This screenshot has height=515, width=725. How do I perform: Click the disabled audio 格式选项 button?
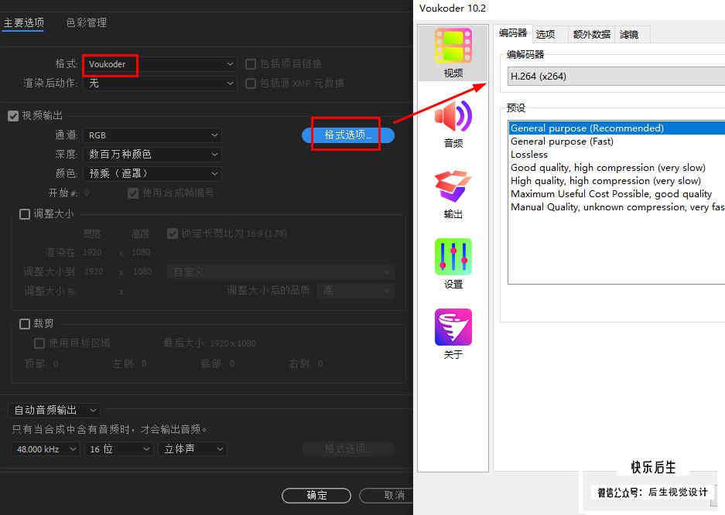[x=348, y=449]
